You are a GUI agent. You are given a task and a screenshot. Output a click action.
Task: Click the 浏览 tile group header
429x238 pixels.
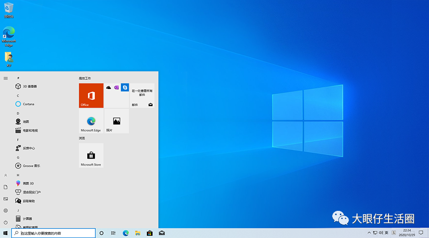(x=82, y=138)
